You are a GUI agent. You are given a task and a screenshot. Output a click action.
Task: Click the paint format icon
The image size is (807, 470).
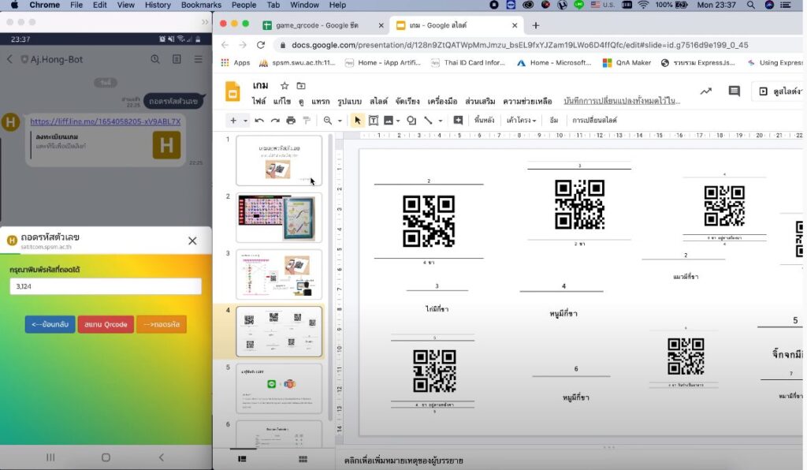click(307, 121)
